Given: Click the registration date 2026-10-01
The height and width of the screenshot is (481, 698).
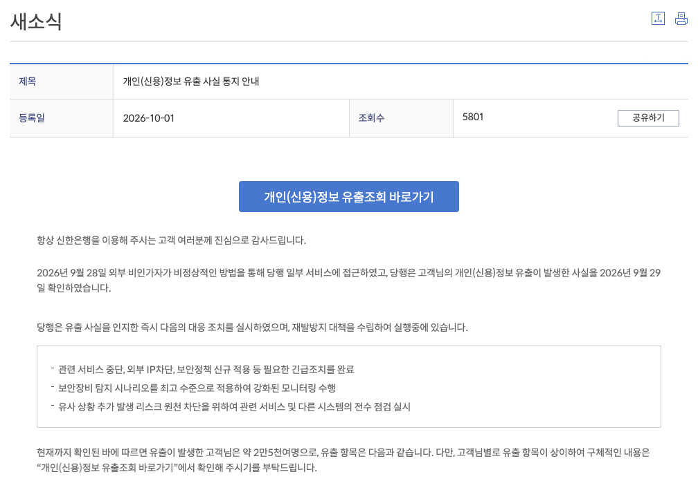Looking at the screenshot, I should pos(148,118).
